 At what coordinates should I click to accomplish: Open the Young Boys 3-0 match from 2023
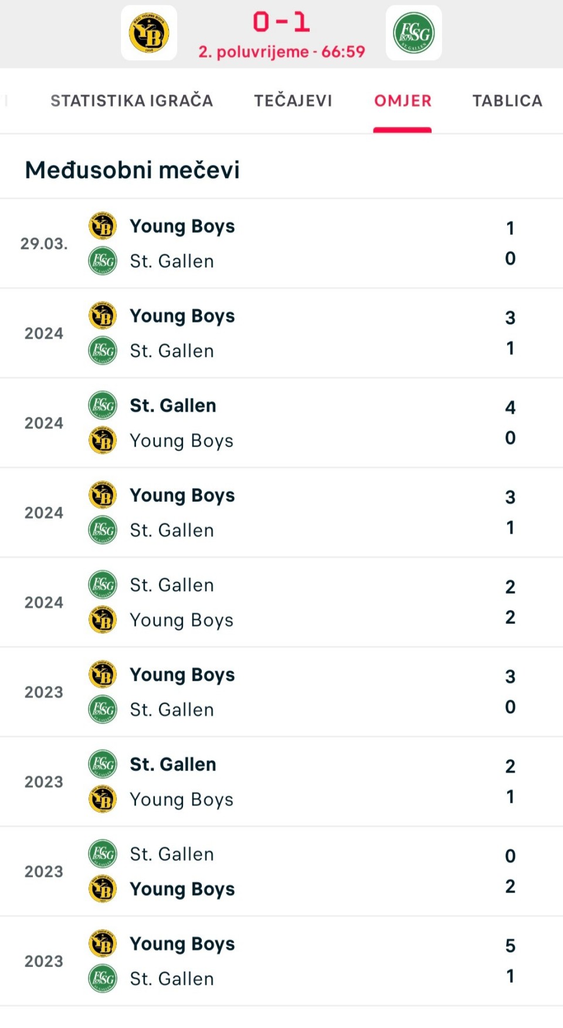(x=281, y=692)
